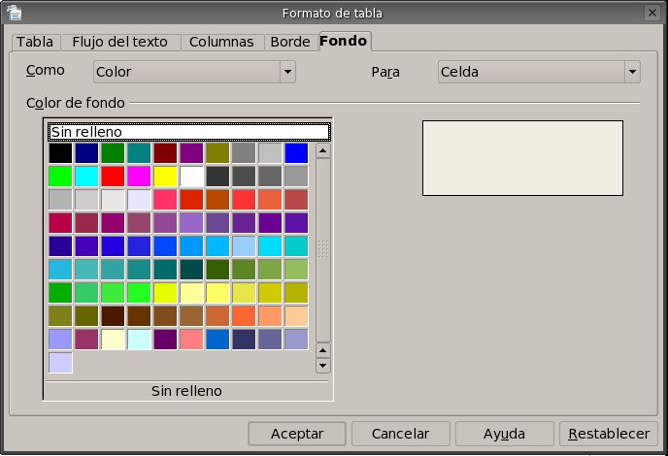The image size is (668, 456).
Task: Switch to the Tabla tab
Action: point(35,42)
